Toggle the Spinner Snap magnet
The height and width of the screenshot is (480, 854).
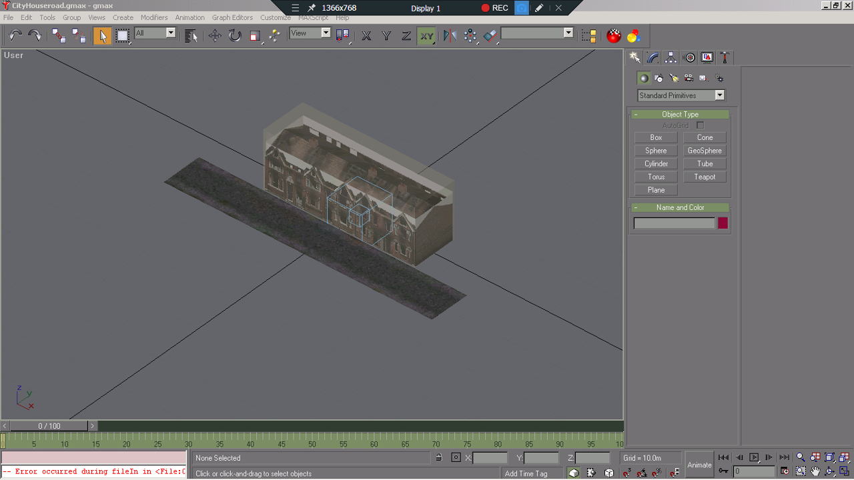pos(674,473)
